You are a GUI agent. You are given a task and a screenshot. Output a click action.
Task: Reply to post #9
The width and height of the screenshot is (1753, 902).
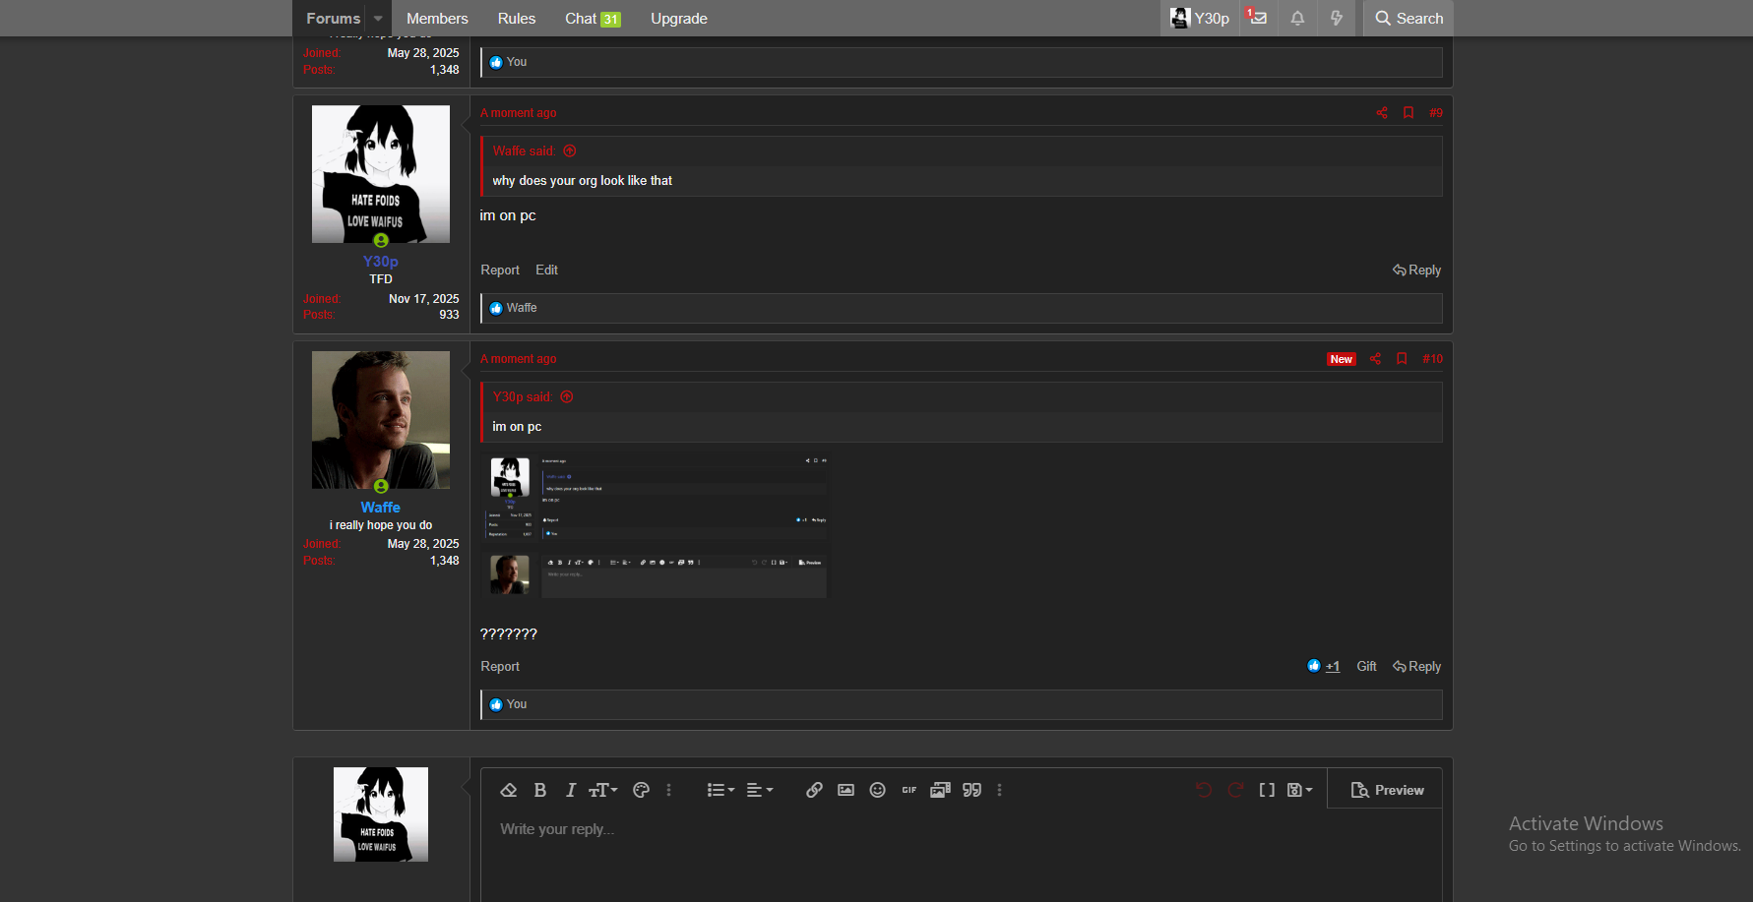coord(1416,271)
